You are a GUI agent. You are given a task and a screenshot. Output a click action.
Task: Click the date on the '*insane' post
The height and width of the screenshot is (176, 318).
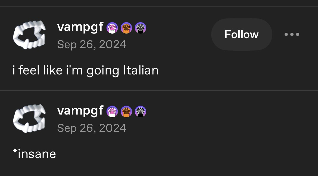[92, 128]
